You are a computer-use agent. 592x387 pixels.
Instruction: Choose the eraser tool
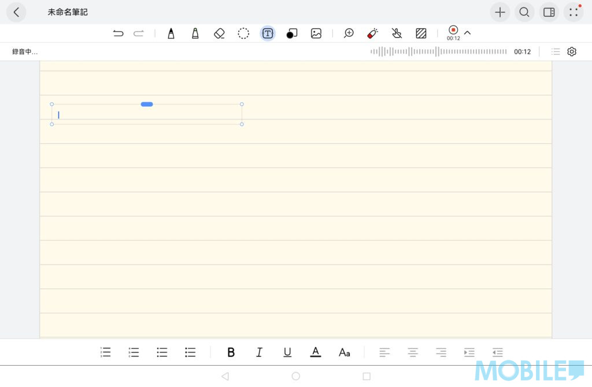[x=219, y=34]
